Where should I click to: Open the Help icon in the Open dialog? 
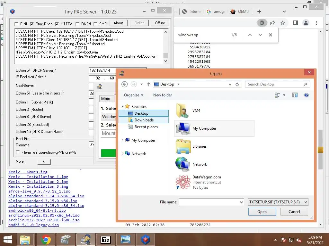click(x=306, y=95)
